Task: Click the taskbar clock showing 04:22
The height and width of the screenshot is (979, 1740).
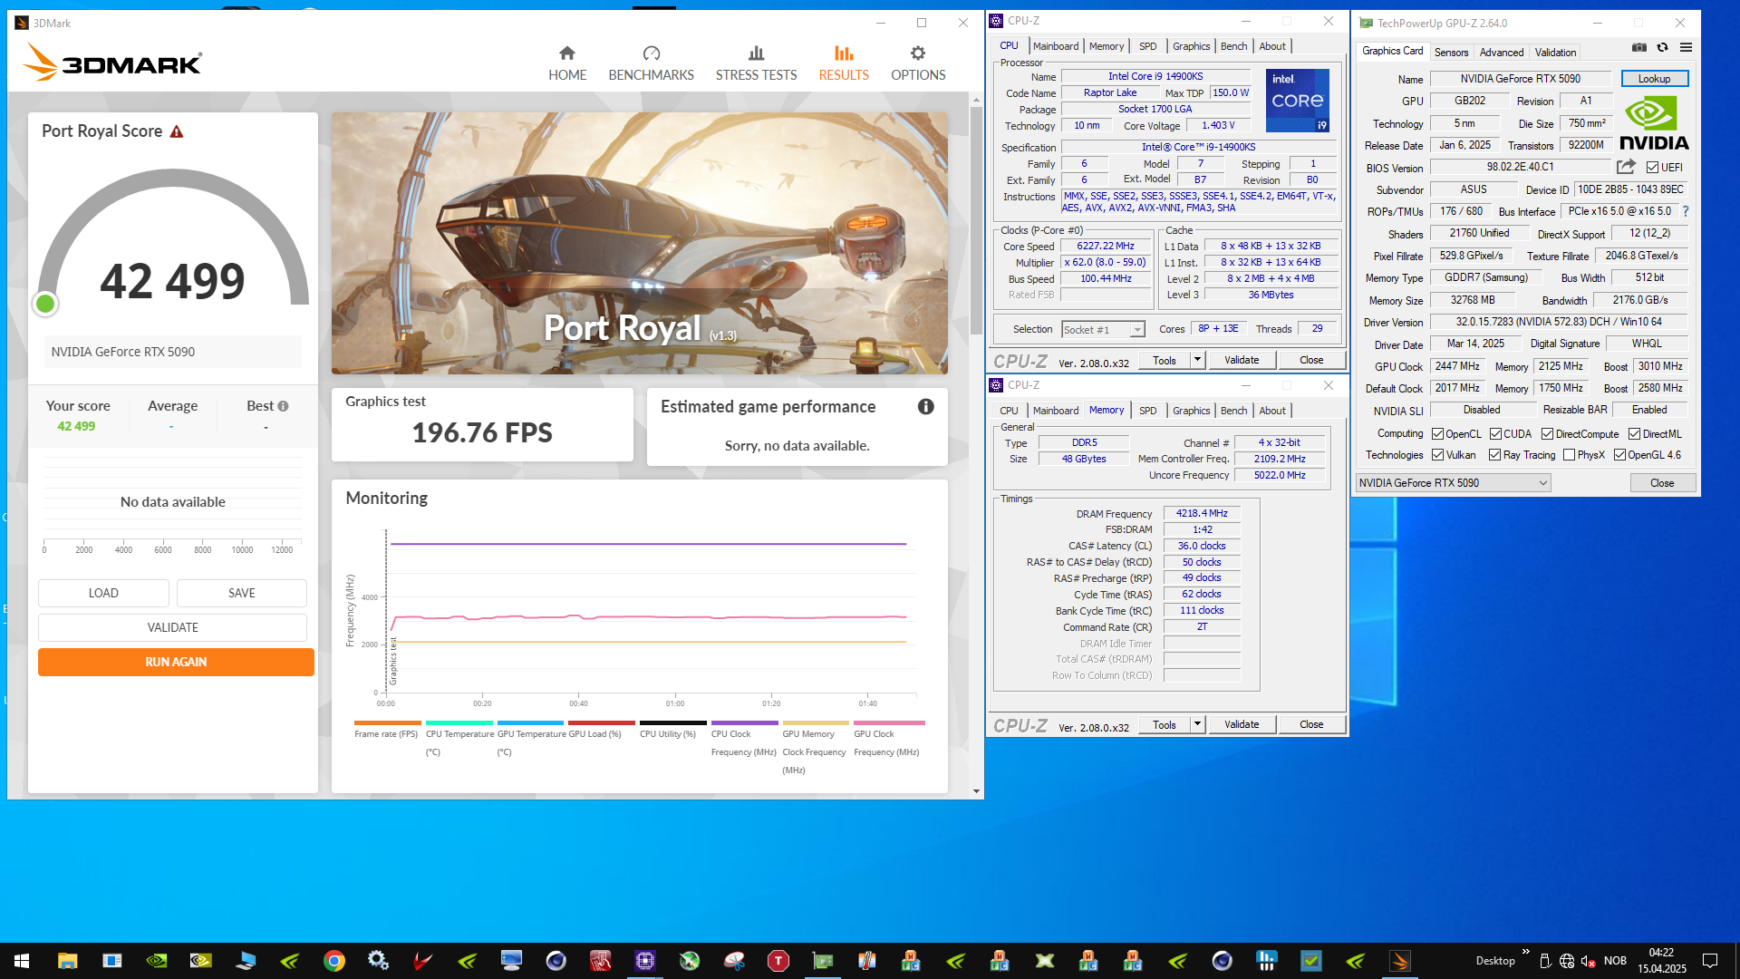Action: [1661, 953]
